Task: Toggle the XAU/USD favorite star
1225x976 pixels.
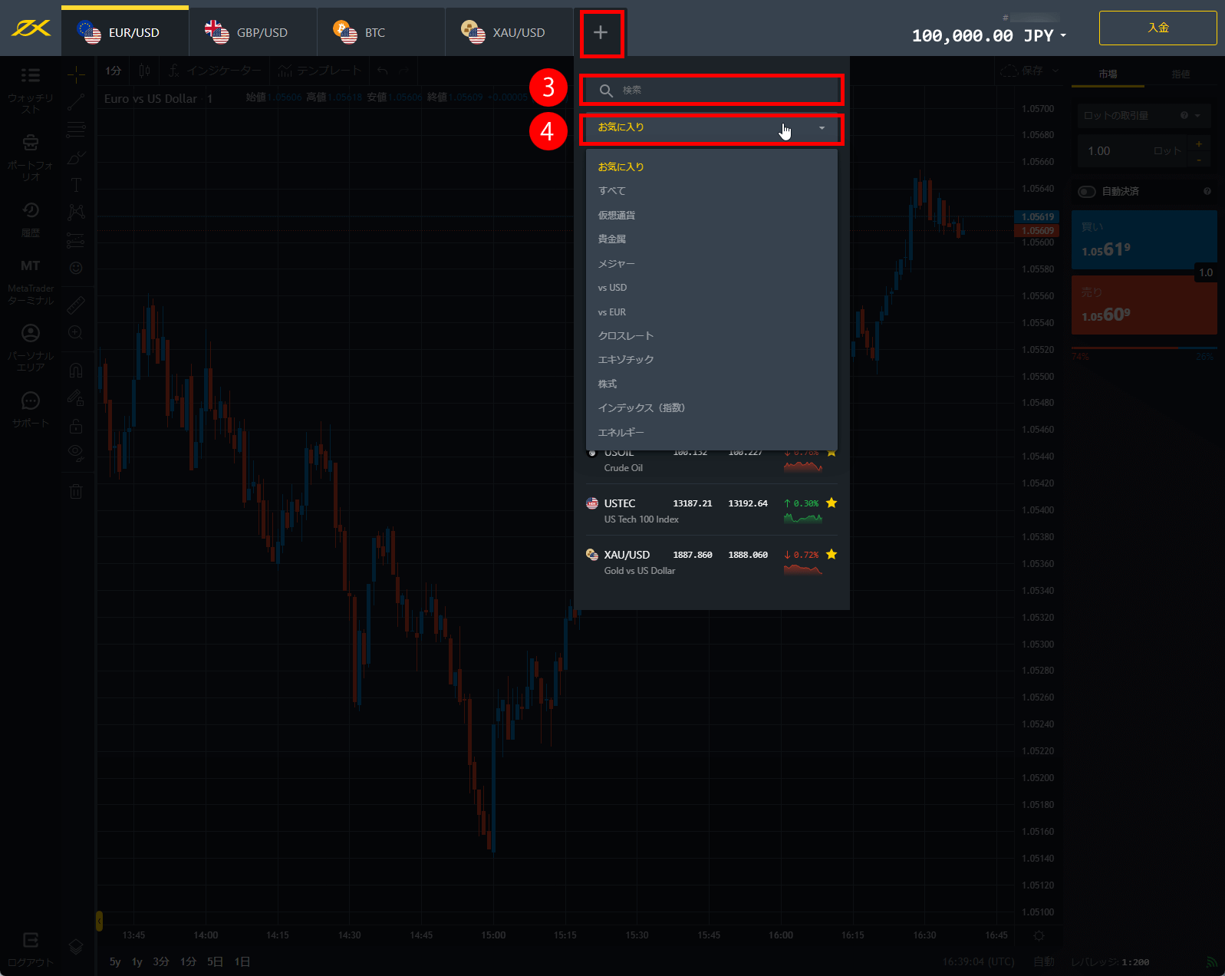Action: tap(831, 555)
